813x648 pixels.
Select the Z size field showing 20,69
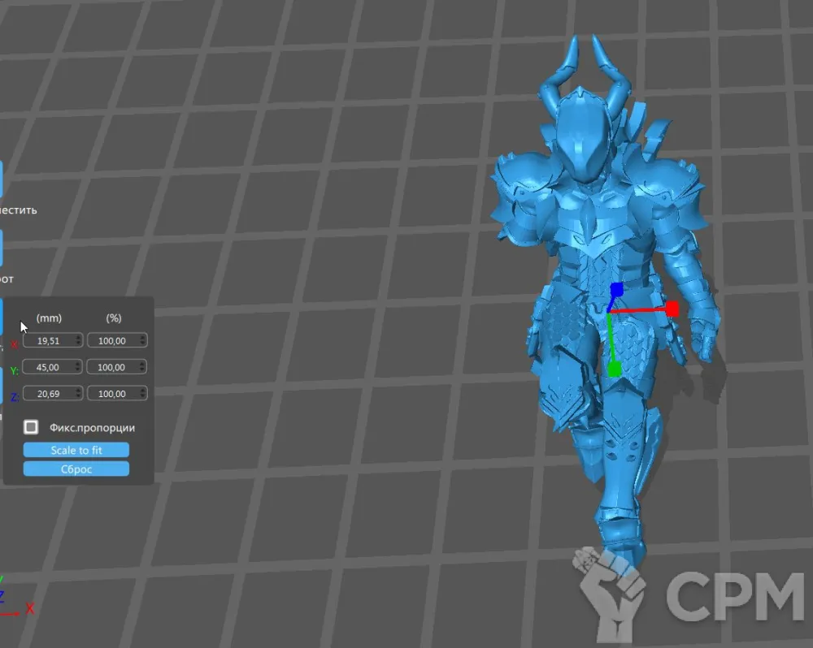49,394
